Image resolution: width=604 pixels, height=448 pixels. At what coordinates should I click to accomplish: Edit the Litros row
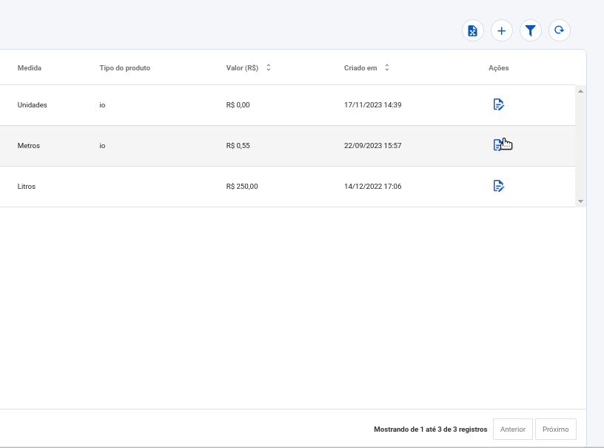(498, 186)
